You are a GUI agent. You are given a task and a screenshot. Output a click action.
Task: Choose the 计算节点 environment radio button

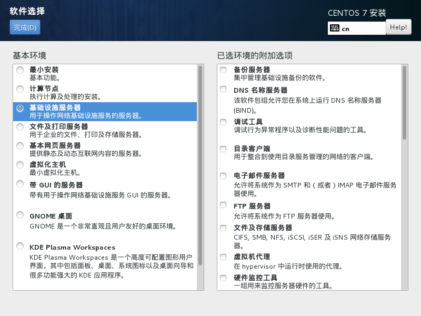pos(20,89)
